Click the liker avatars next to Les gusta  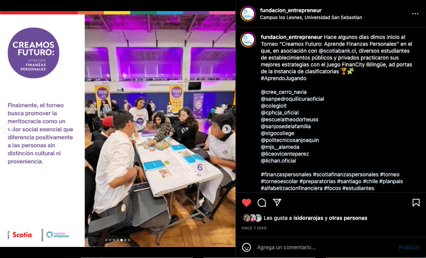pos(252,218)
